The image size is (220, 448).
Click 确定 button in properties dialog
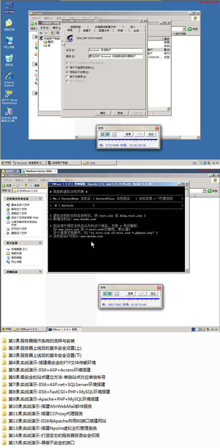point(103,113)
